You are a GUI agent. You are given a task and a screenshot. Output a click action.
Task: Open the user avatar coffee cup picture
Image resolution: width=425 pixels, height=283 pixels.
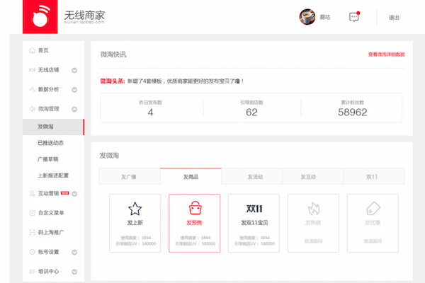(307, 17)
